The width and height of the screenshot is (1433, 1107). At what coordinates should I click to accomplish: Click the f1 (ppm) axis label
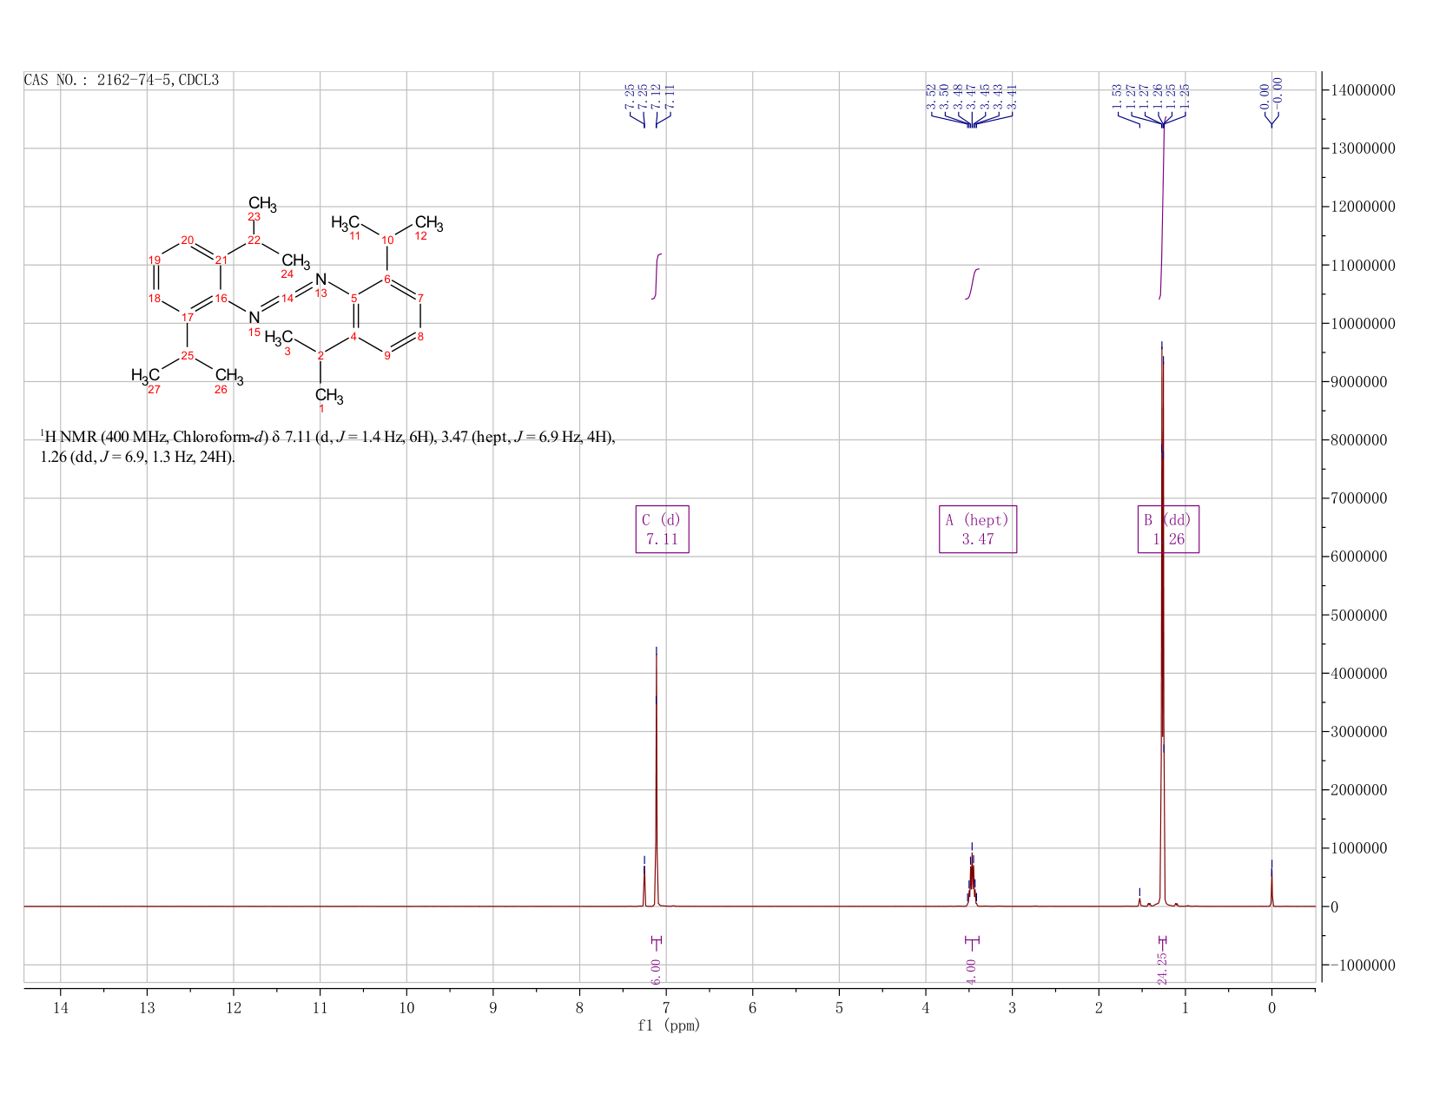[x=669, y=1025]
